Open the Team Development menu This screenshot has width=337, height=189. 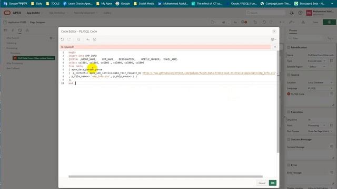pos(85,13)
